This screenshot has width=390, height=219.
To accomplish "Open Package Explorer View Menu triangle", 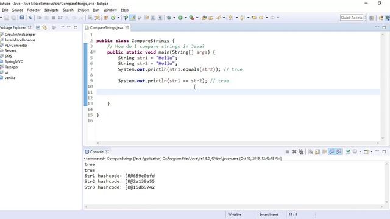I will pos(62,27).
